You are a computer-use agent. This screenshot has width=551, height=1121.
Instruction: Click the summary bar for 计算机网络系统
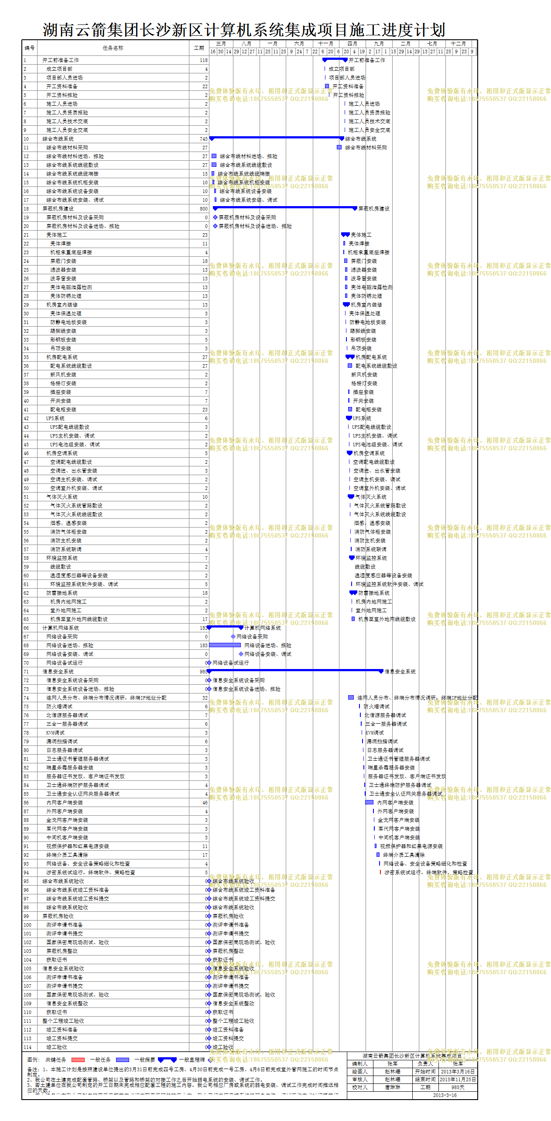coord(225,627)
